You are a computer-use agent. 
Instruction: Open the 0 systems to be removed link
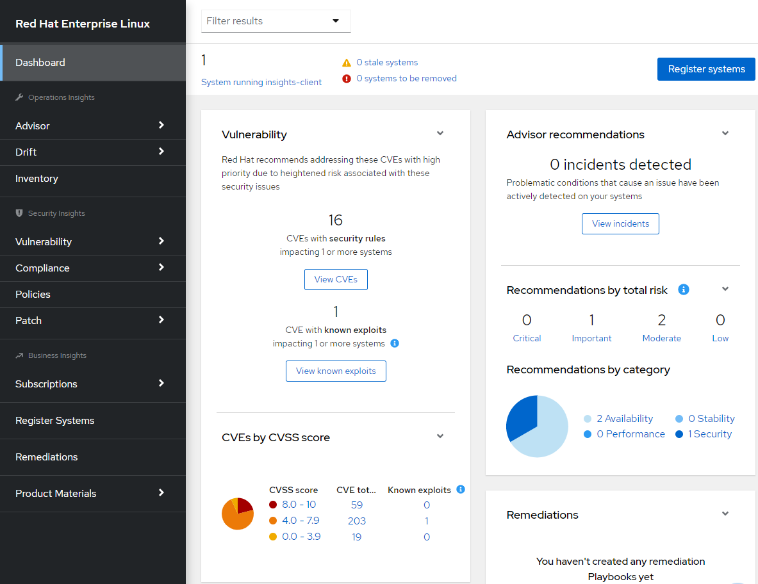click(x=407, y=78)
